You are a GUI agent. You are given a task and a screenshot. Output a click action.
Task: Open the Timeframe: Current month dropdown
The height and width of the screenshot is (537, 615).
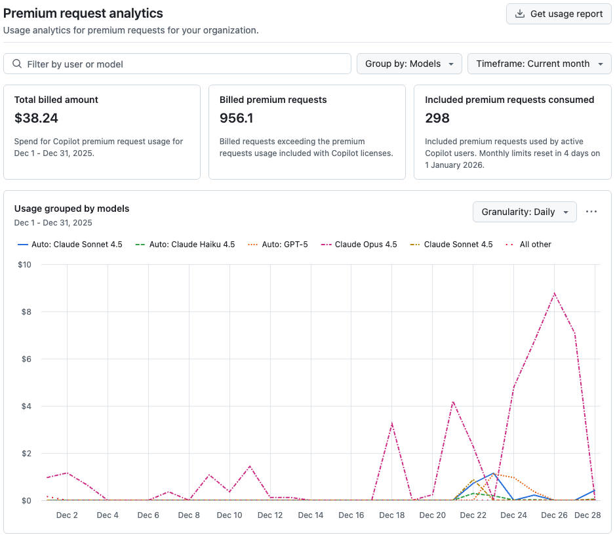538,64
